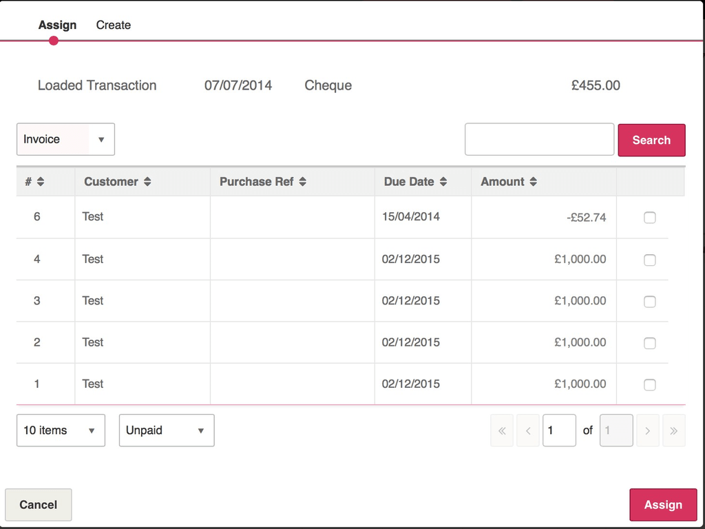Sort the Customer column
The image size is (705, 529).
117,181
